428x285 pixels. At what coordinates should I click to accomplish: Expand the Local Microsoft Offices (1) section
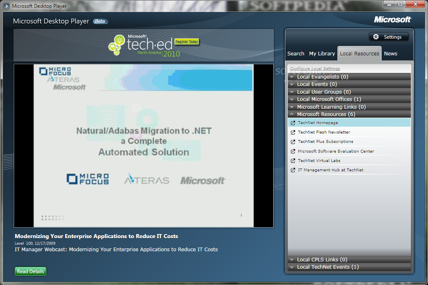[349, 99]
